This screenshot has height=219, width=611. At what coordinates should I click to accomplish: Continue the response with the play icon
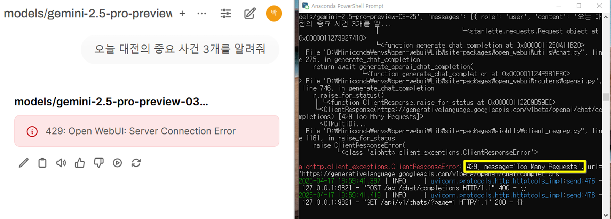coord(117,163)
